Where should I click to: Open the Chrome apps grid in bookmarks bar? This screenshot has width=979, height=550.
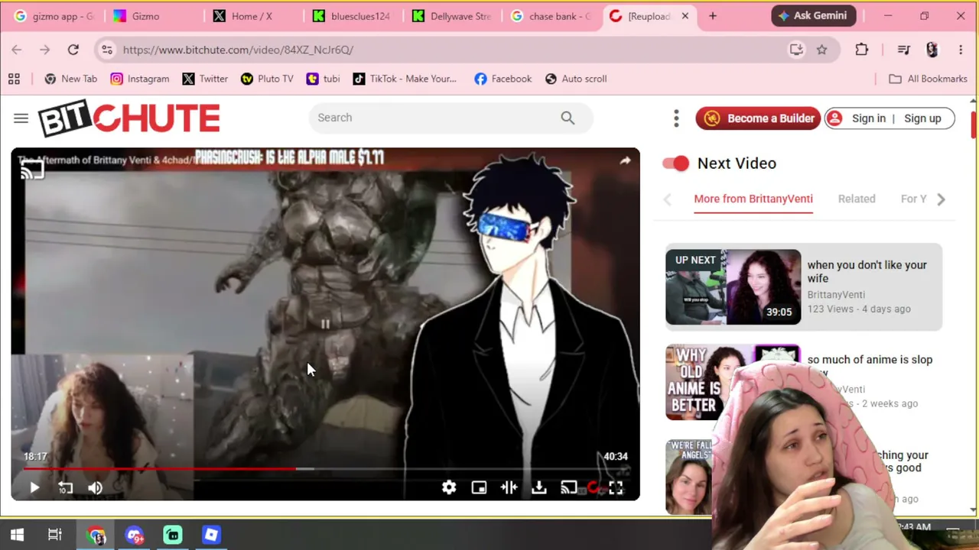pos(14,79)
